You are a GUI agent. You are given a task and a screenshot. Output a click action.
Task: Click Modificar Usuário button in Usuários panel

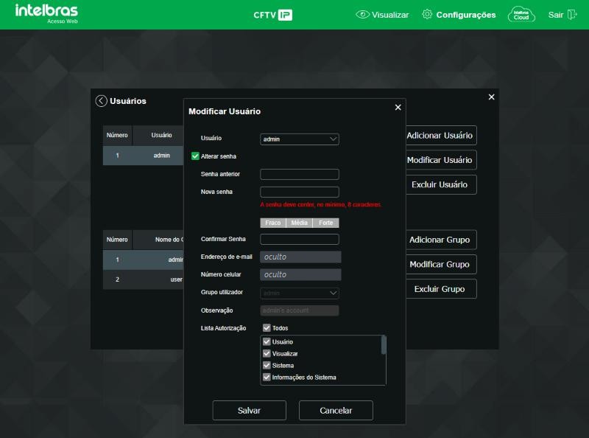click(441, 160)
